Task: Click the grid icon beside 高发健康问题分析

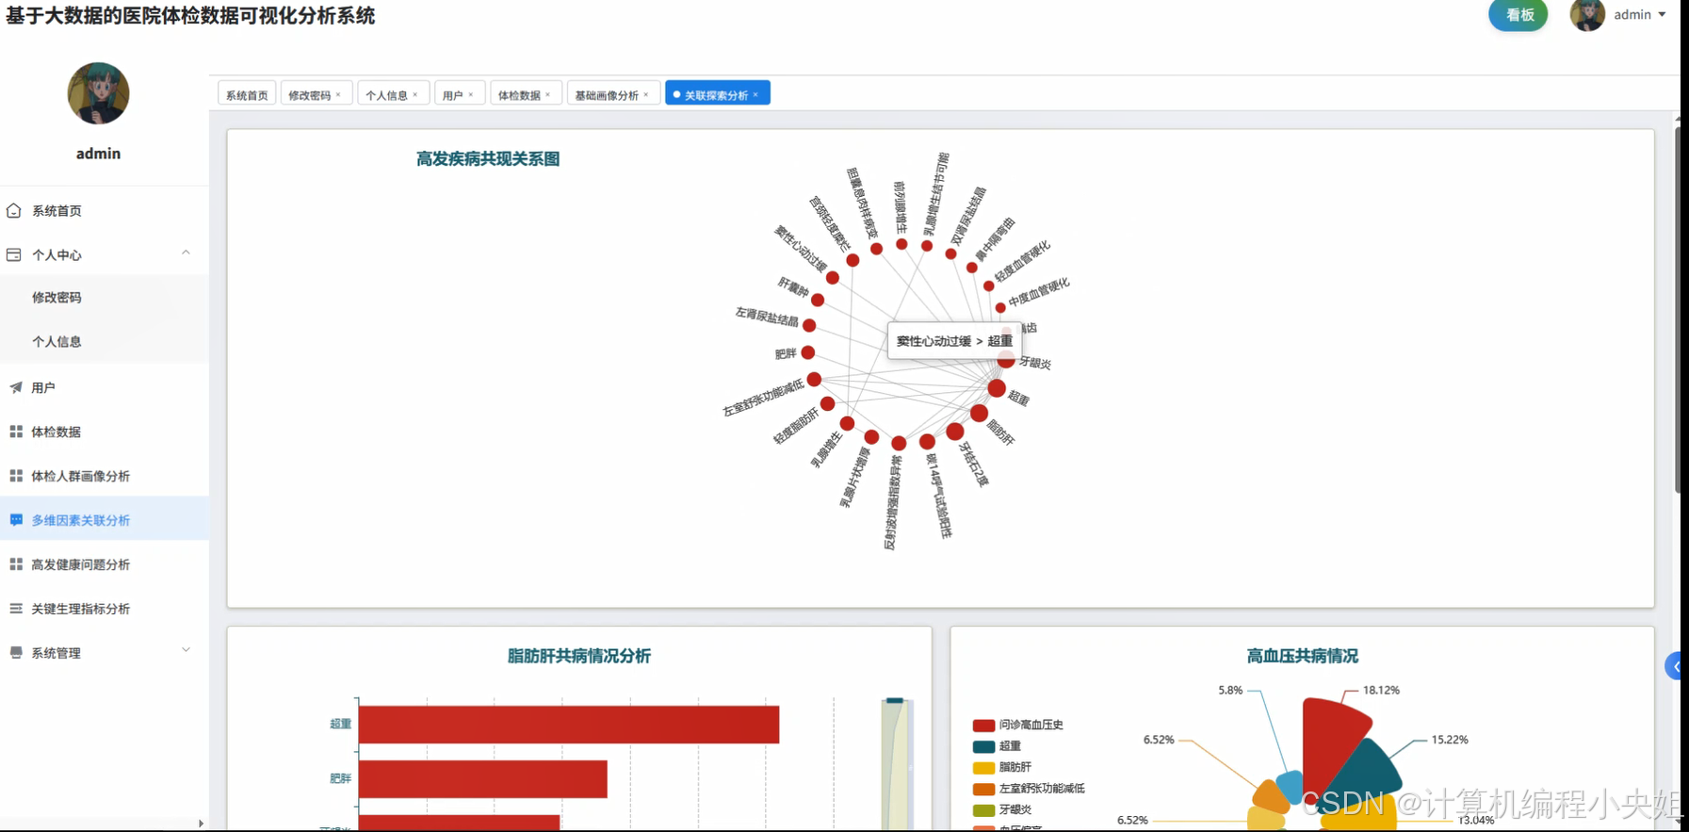Action: (16, 564)
